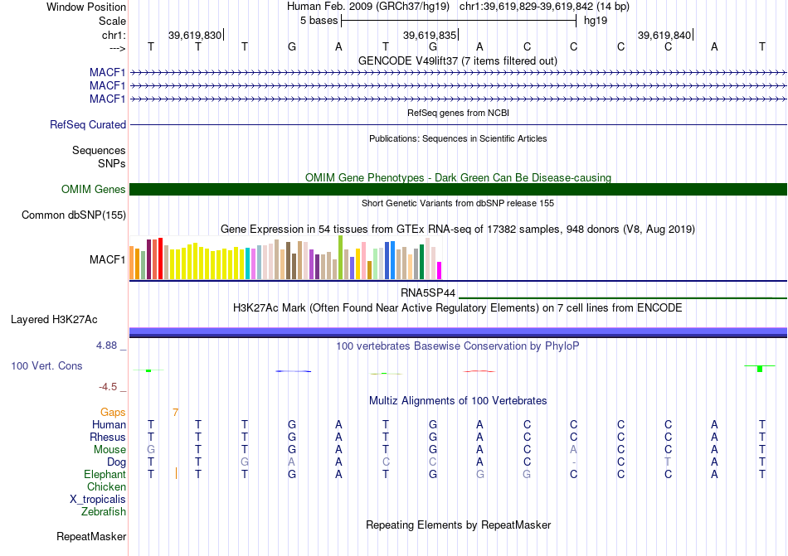Click the chr1:39,619,829-39,619,842 (14 bp) header
Image resolution: width=788 pixels, height=556 pixels.
tap(544, 7)
